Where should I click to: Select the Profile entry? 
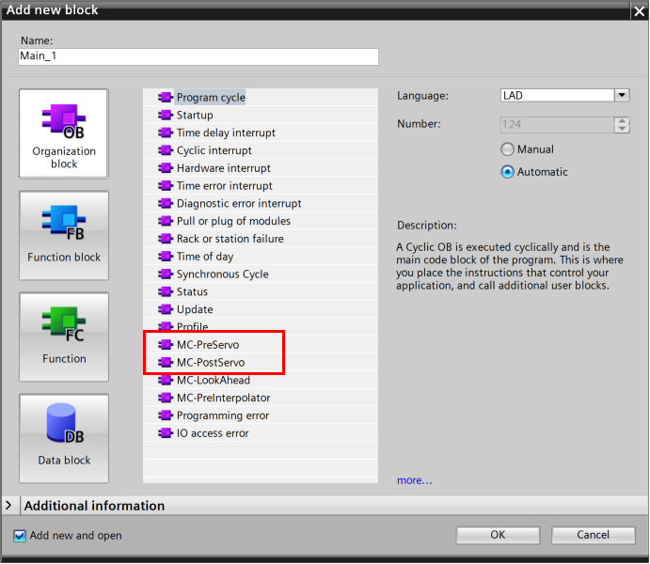pyautogui.click(x=261, y=327)
